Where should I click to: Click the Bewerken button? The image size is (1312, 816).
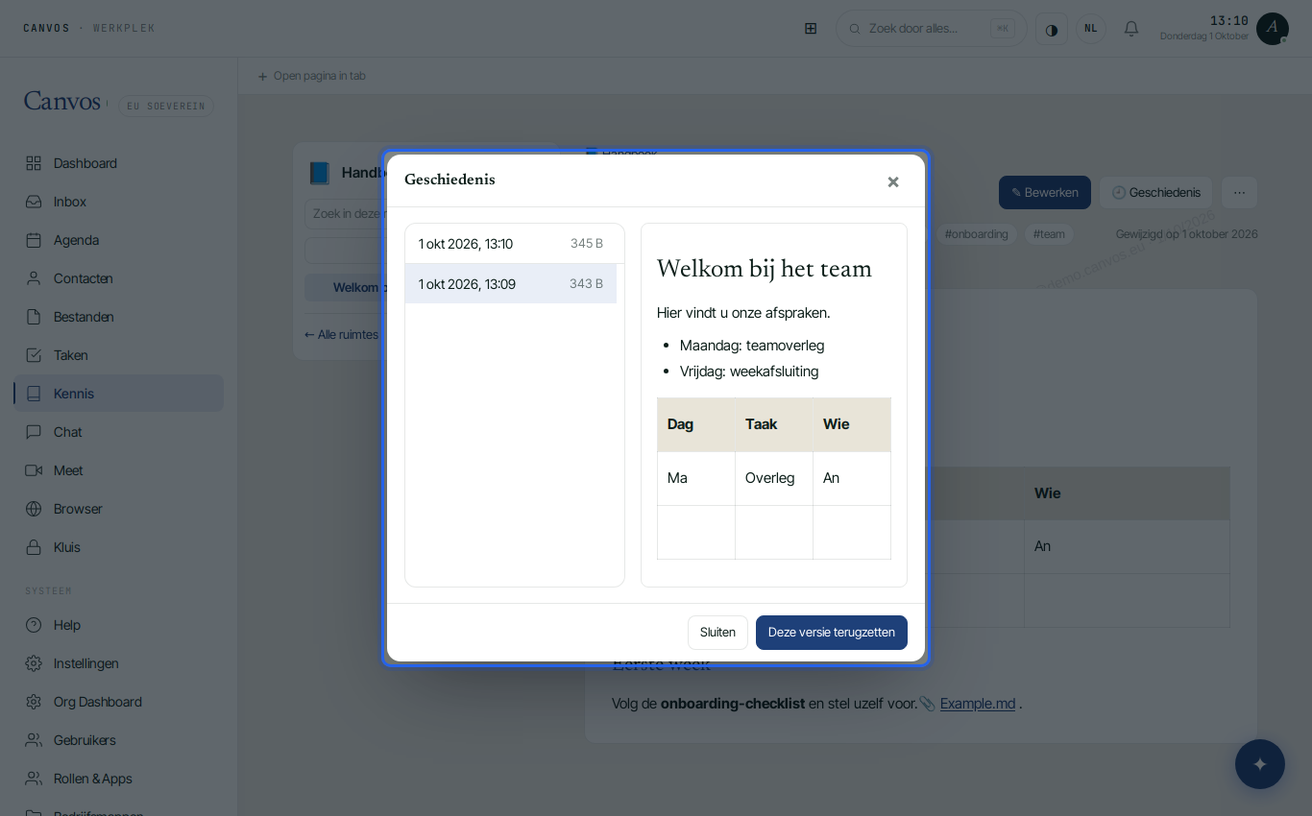pyautogui.click(x=1045, y=193)
